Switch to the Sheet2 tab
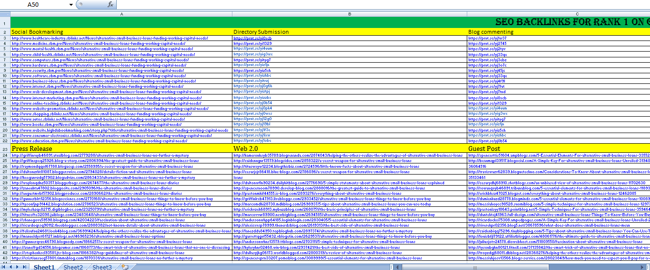This screenshot has height=270, width=650. [x=73, y=267]
